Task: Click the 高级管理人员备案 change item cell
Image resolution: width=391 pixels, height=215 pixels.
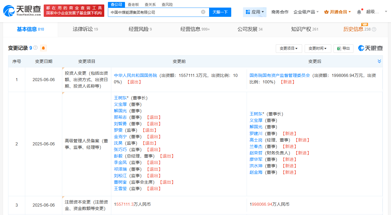Action: [x=86, y=144]
